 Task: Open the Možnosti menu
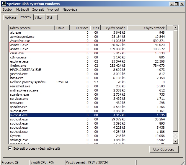click(x=22, y=9)
